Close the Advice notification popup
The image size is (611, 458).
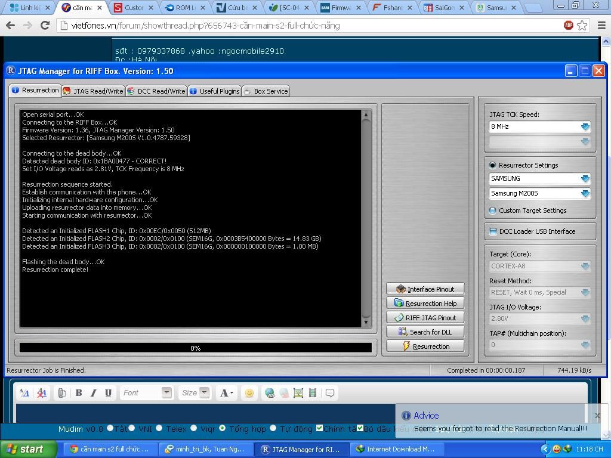pyautogui.click(x=597, y=416)
